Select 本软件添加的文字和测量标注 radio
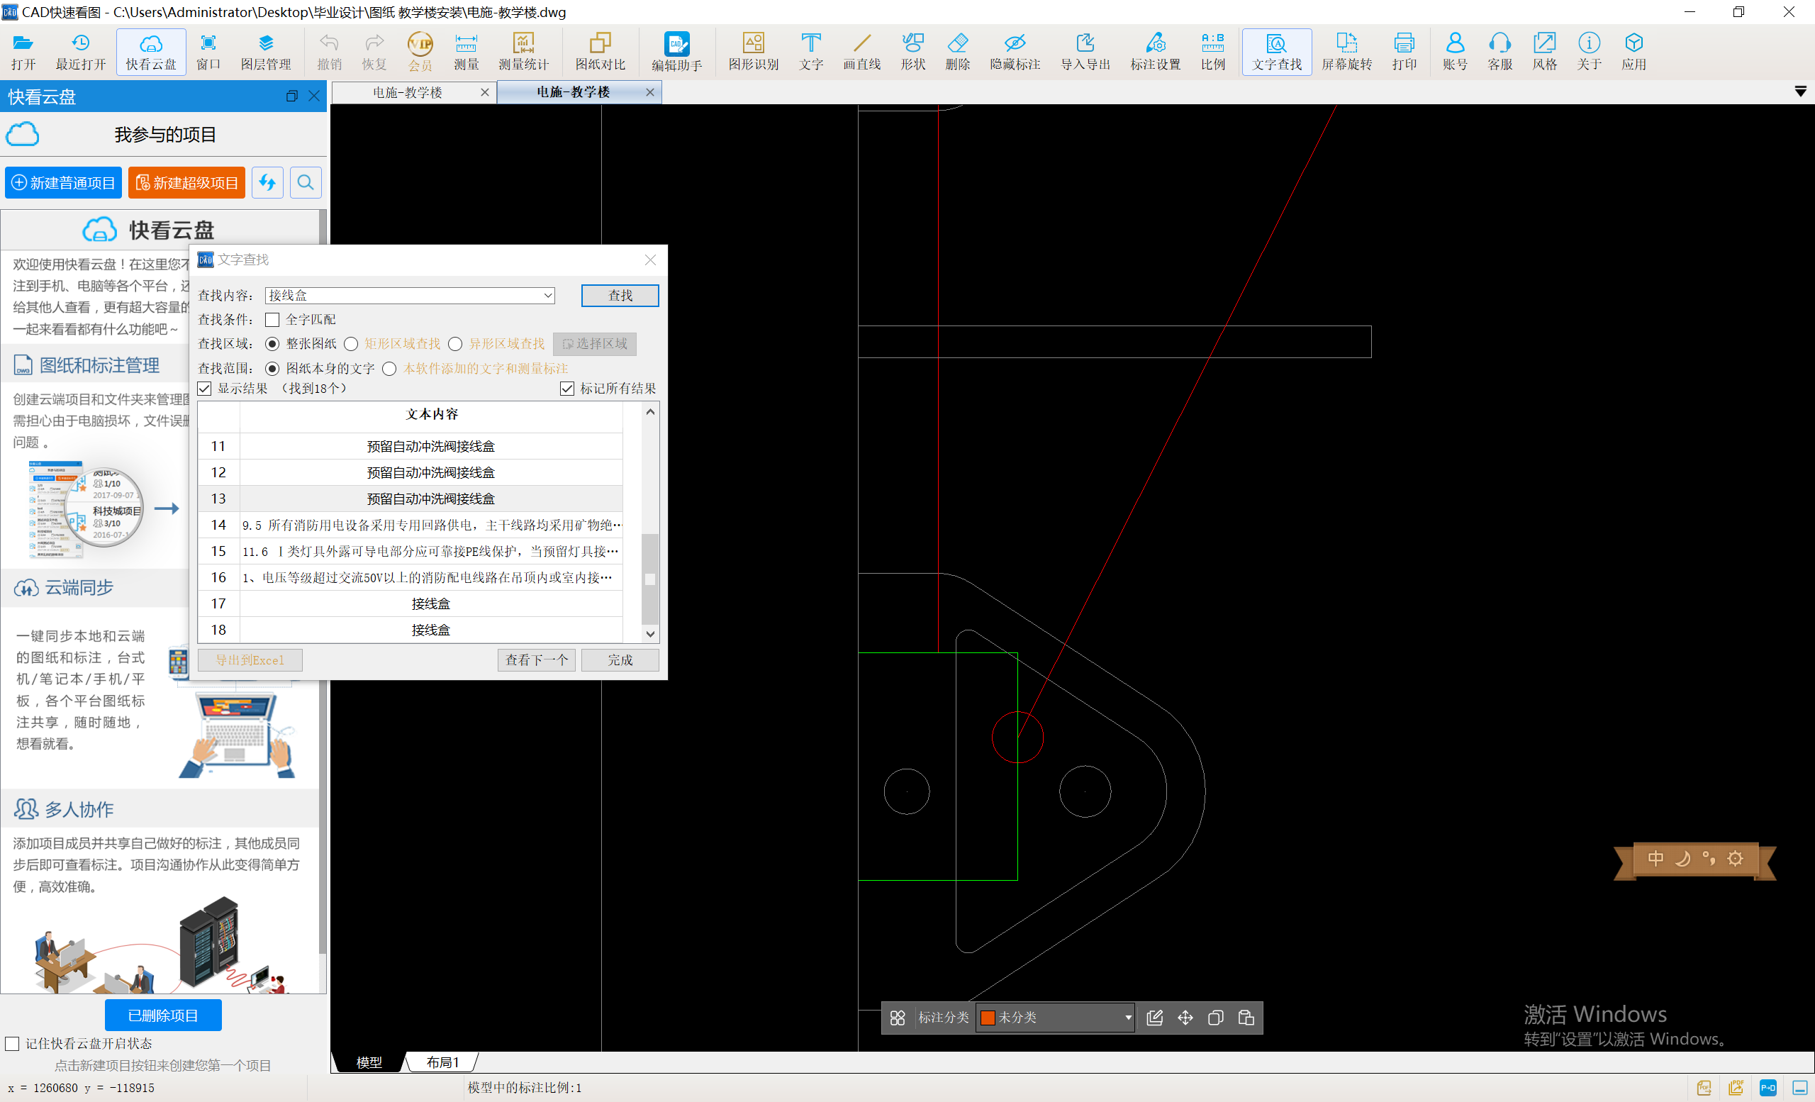The image size is (1815, 1102). click(x=390, y=368)
